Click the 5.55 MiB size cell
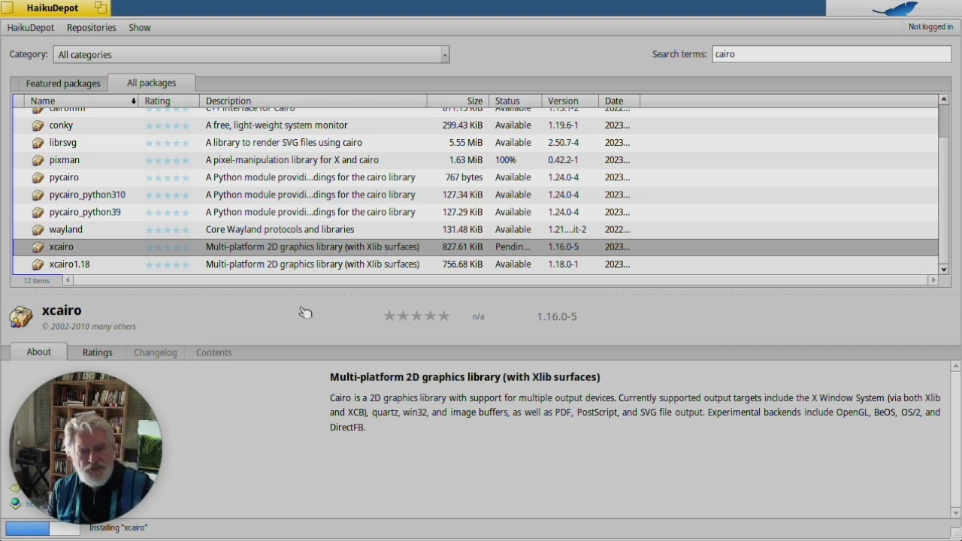Image resolution: width=962 pixels, height=541 pixels. (466, 143)
